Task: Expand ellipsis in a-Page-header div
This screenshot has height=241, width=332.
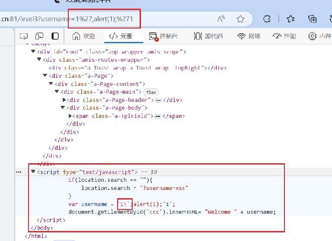Action: pos(158,100)
